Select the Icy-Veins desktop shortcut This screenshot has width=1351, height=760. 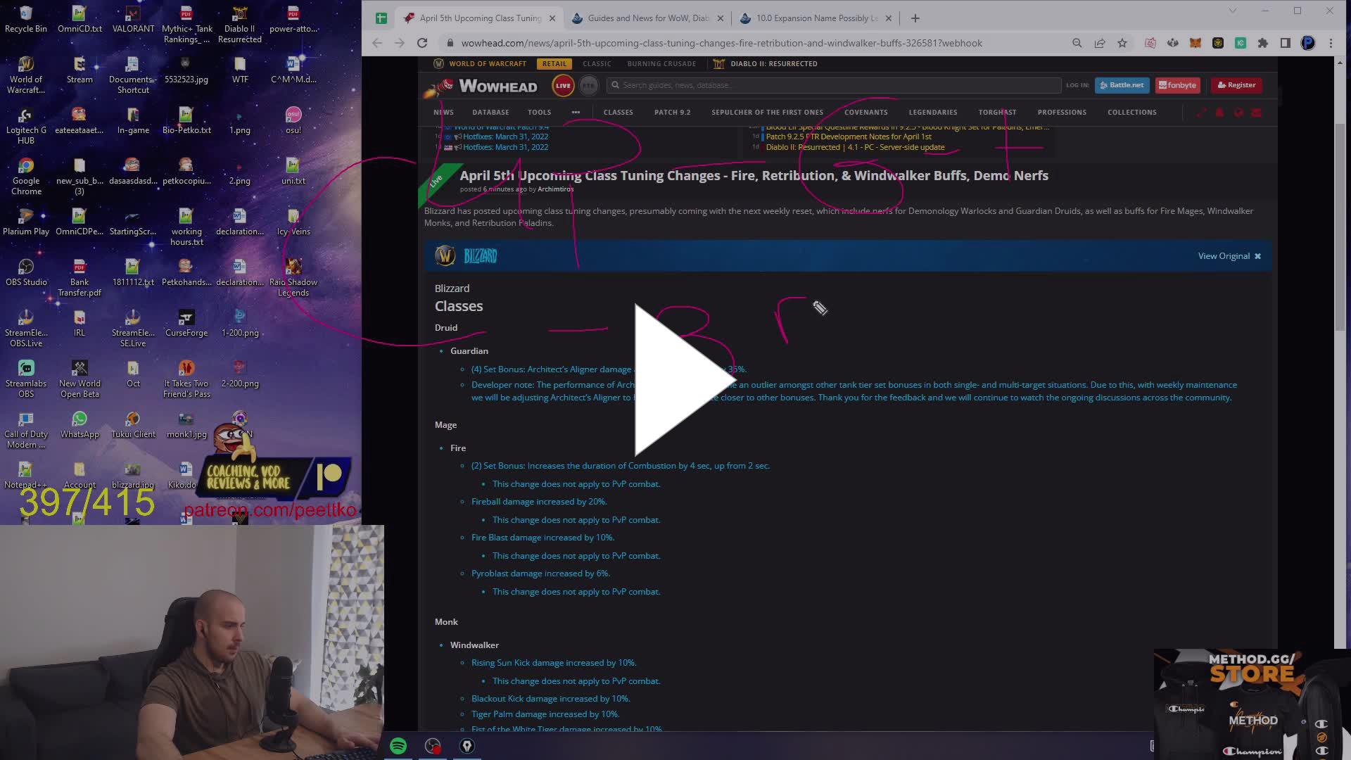[293, 222]
